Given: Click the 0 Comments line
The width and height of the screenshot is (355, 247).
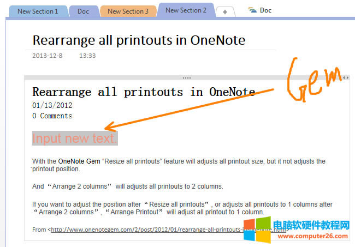Looking at the screenshot, I should tap(52, 116).
